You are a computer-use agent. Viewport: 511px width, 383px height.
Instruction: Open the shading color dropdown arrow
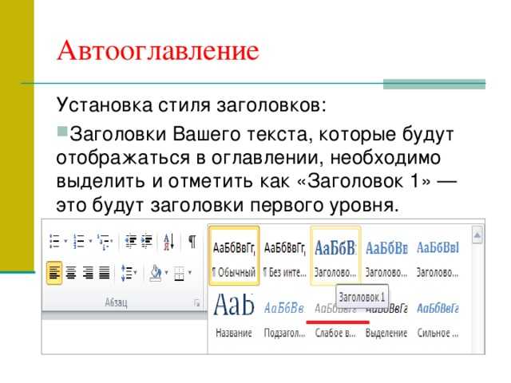pyautogui.click(x=167, y=272)
